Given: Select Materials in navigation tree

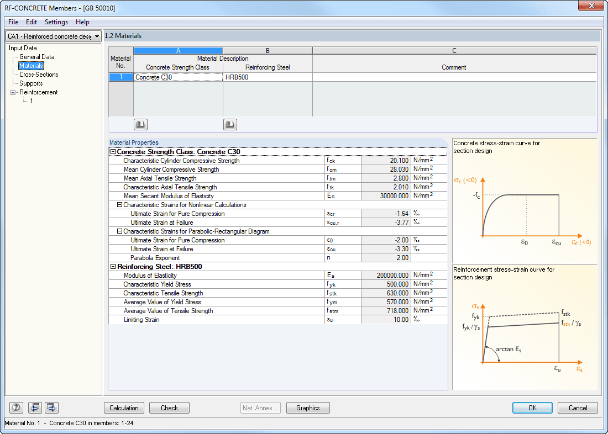Looking at the screenshot, I should pos(31,66).
